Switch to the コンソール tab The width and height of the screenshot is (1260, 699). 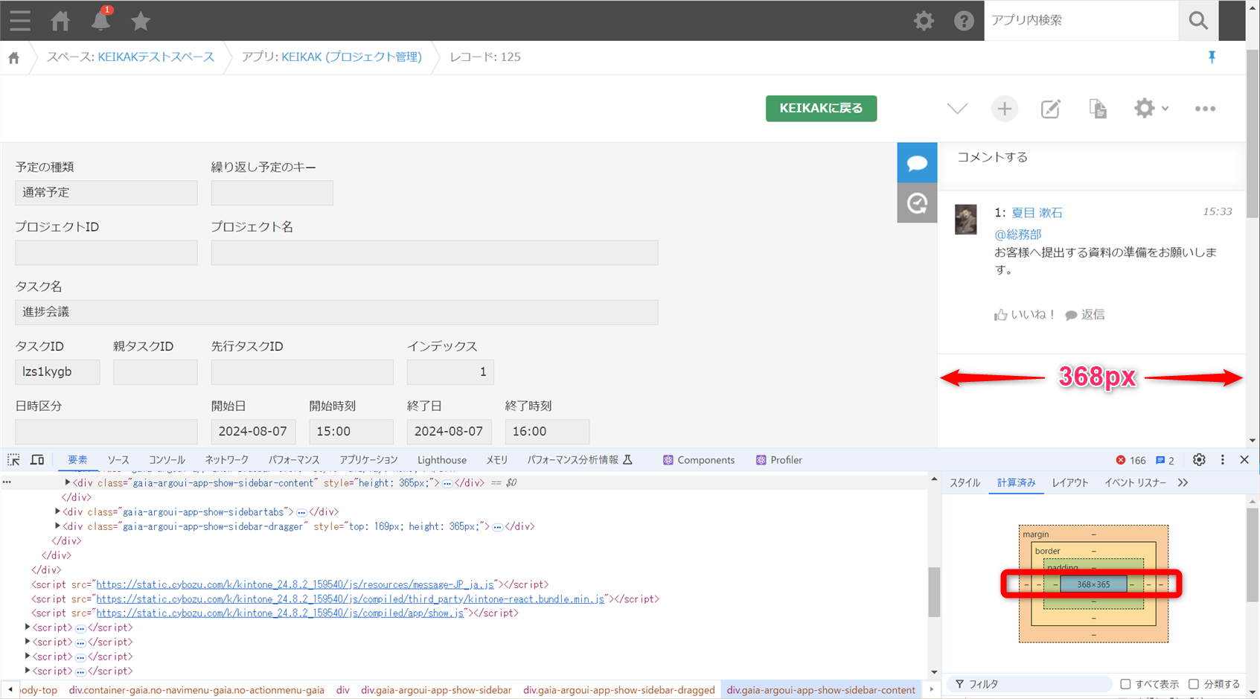coord(167,459)
